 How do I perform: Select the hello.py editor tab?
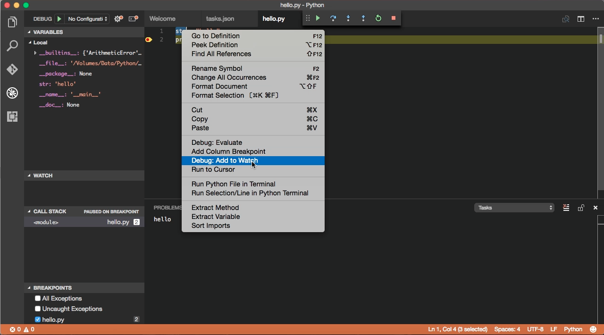(274, 19)
